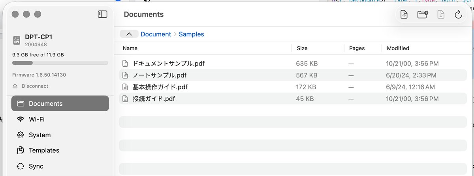Click the download document toolbar icon

point(441,15)
